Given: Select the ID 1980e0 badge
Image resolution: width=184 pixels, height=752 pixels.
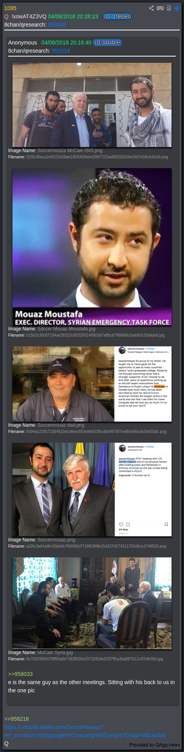Looking at the screenshot, I should pyautogui.click(x=117, y=16).
